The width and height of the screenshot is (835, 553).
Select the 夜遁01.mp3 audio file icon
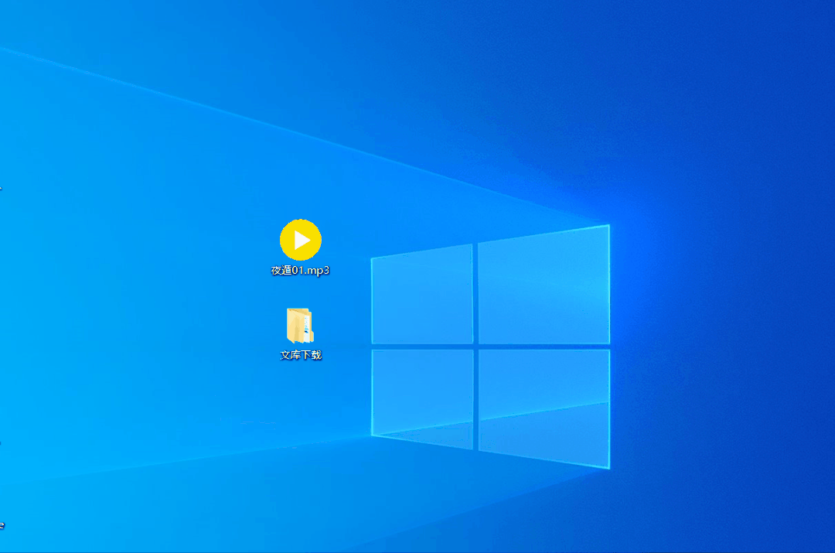300,240
